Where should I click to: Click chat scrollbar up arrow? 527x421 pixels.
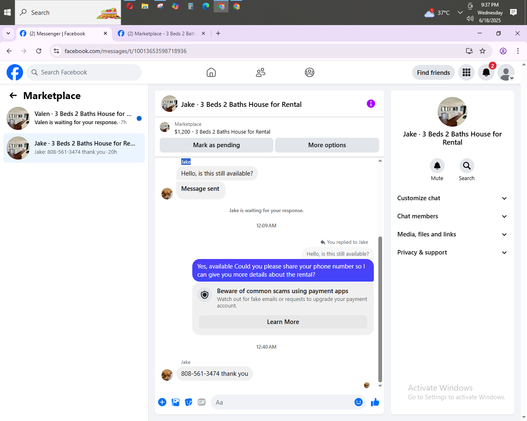[x=380, y=161]
